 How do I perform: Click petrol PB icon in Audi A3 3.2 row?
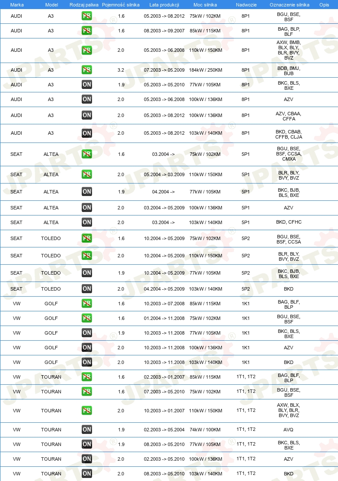point(87,70)
